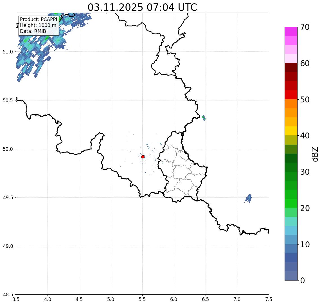Screen dimensions: 322x305
Task: Click the latitude axis label 48.5
Action: pos(8,295)
